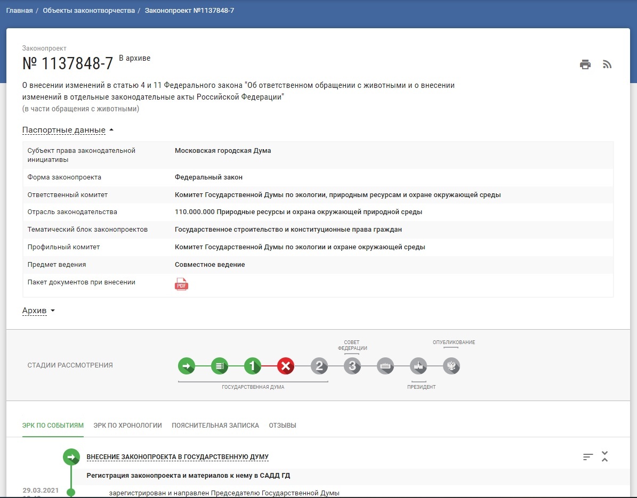Click the bill number № 1137848-7 heading
Viewport: 637px width, 498px height.
[x=68, y=64]
